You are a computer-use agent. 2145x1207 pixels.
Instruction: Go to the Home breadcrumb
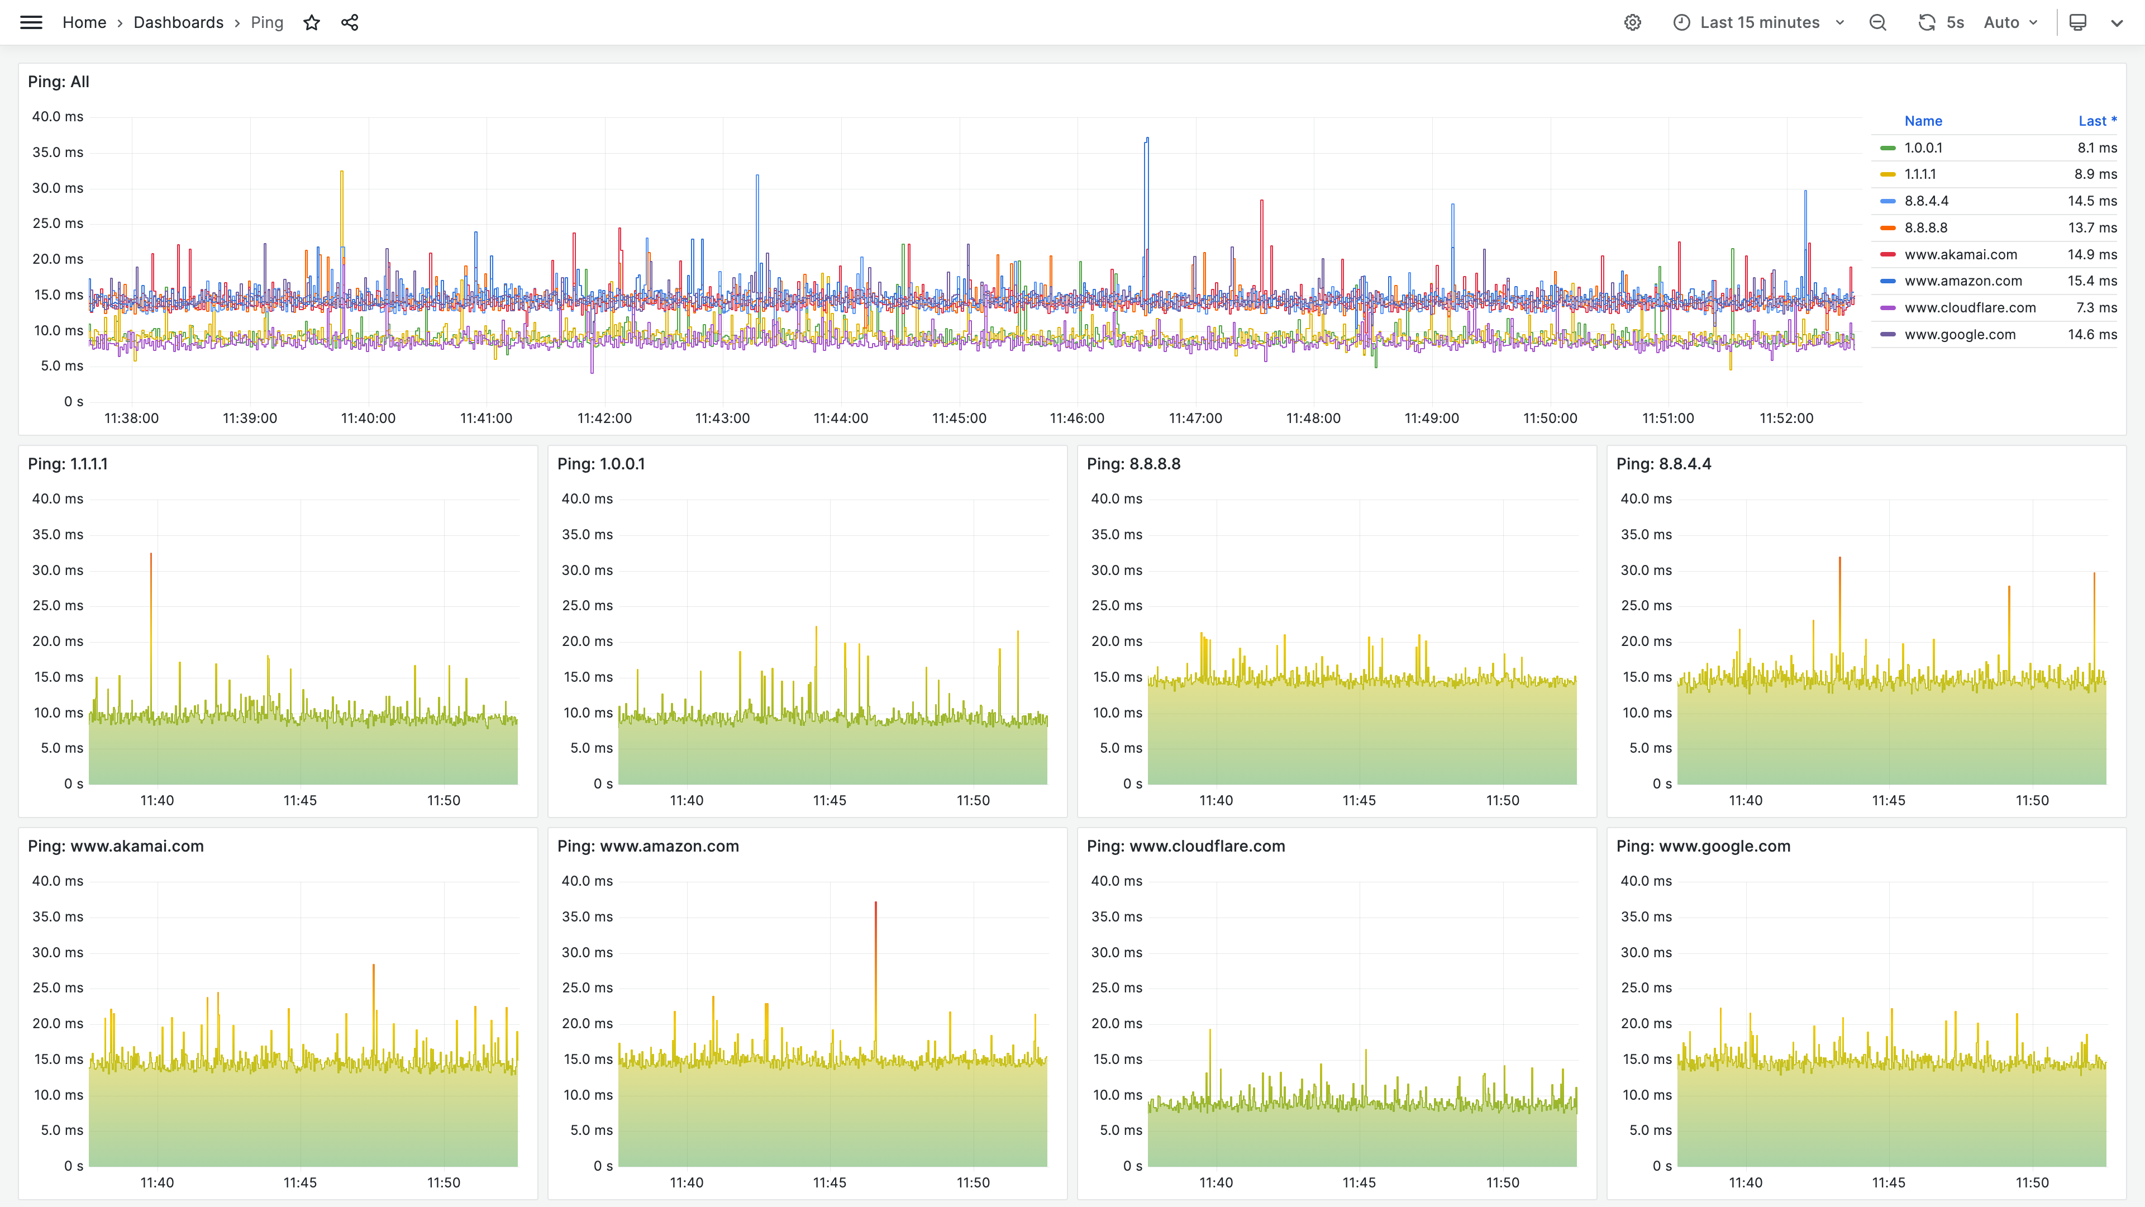(x=84, y=22)
